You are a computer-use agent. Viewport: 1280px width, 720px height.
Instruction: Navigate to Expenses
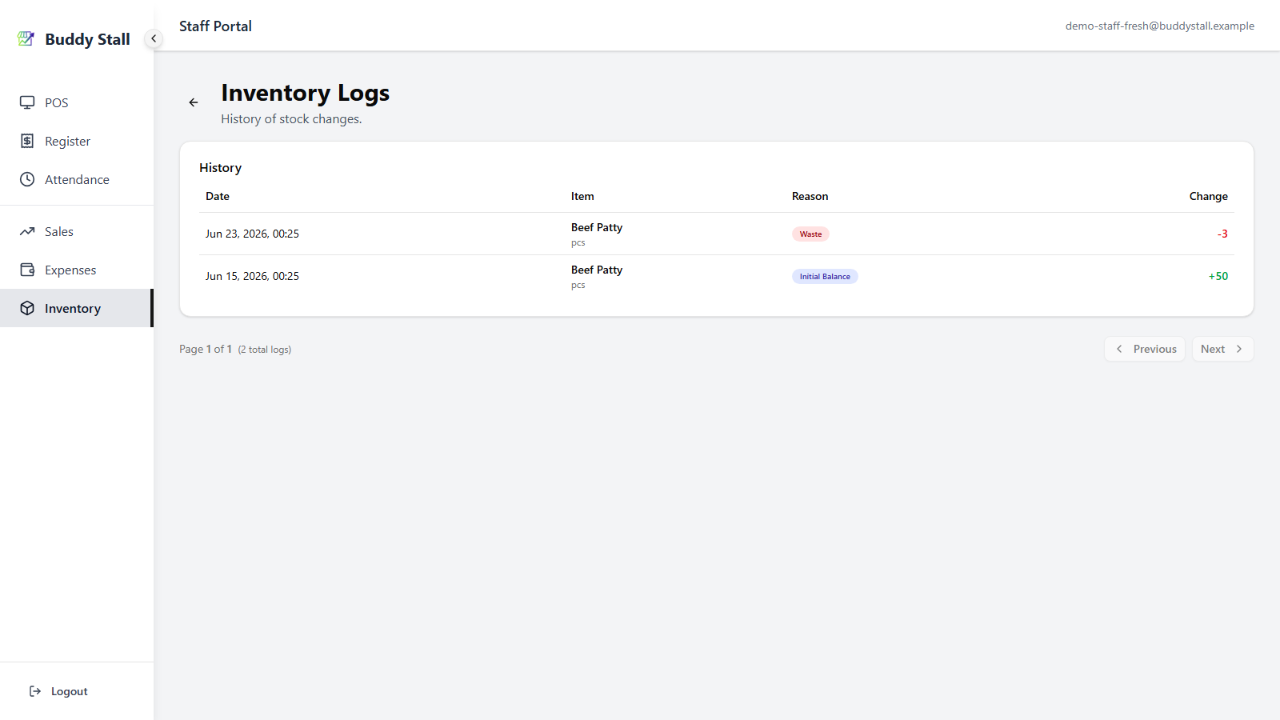[77, 270]
